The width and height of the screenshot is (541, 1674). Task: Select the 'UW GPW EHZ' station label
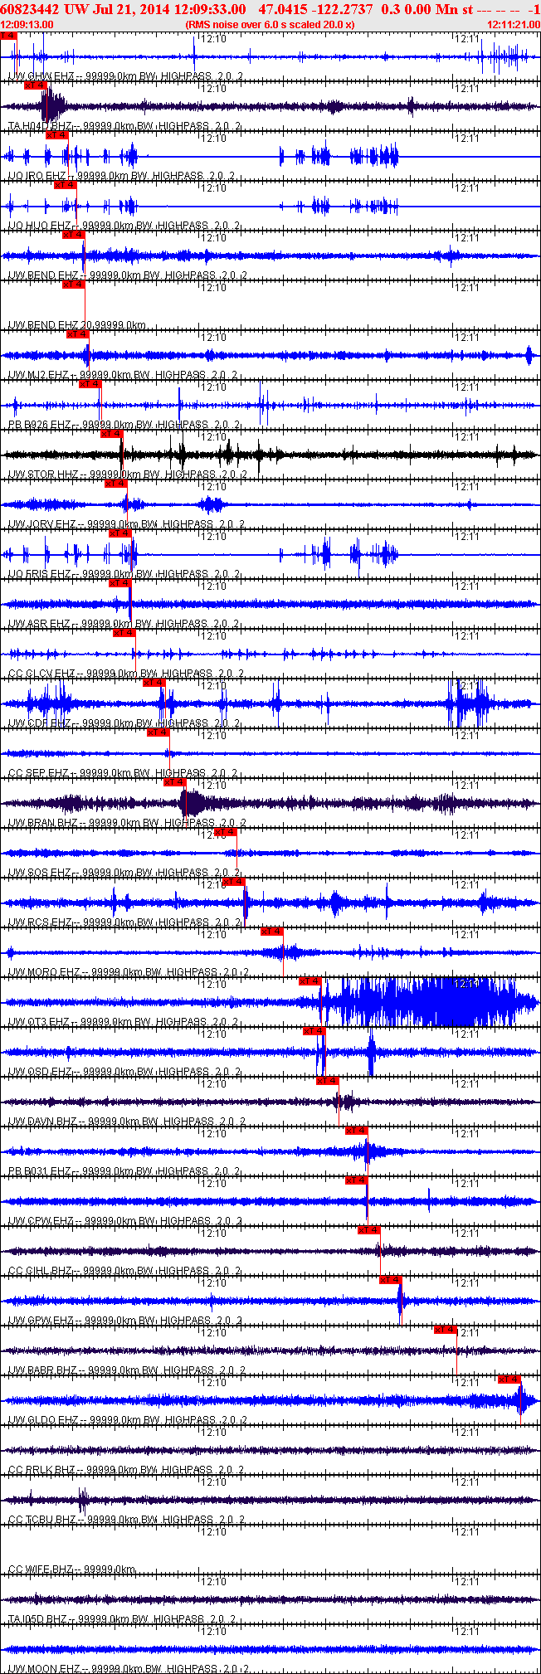[x=124, y=1321]
